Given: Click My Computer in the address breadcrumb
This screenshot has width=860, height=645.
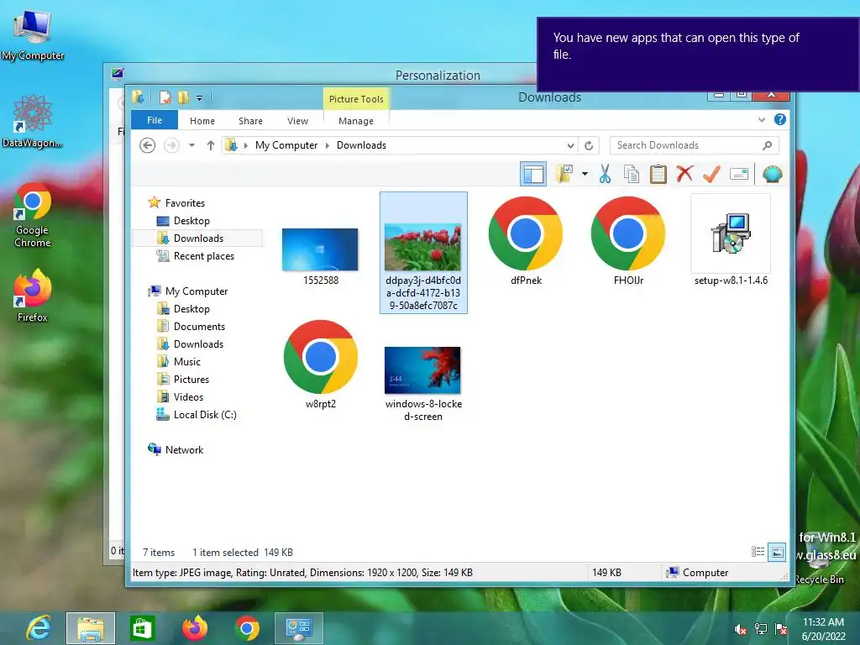Looking at the screenshot, I should [286, 145].
